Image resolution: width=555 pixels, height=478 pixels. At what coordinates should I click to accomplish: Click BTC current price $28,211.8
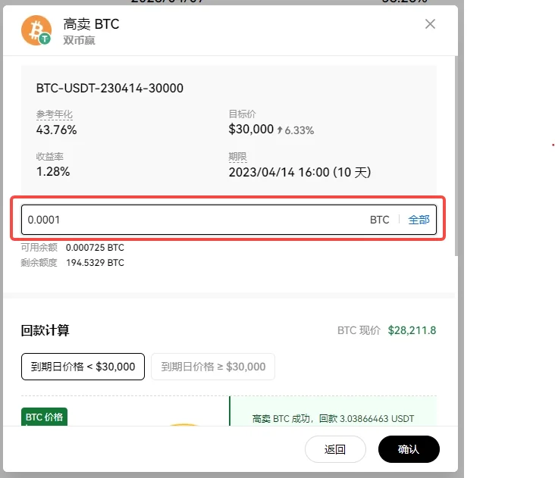tap(412, 330)
